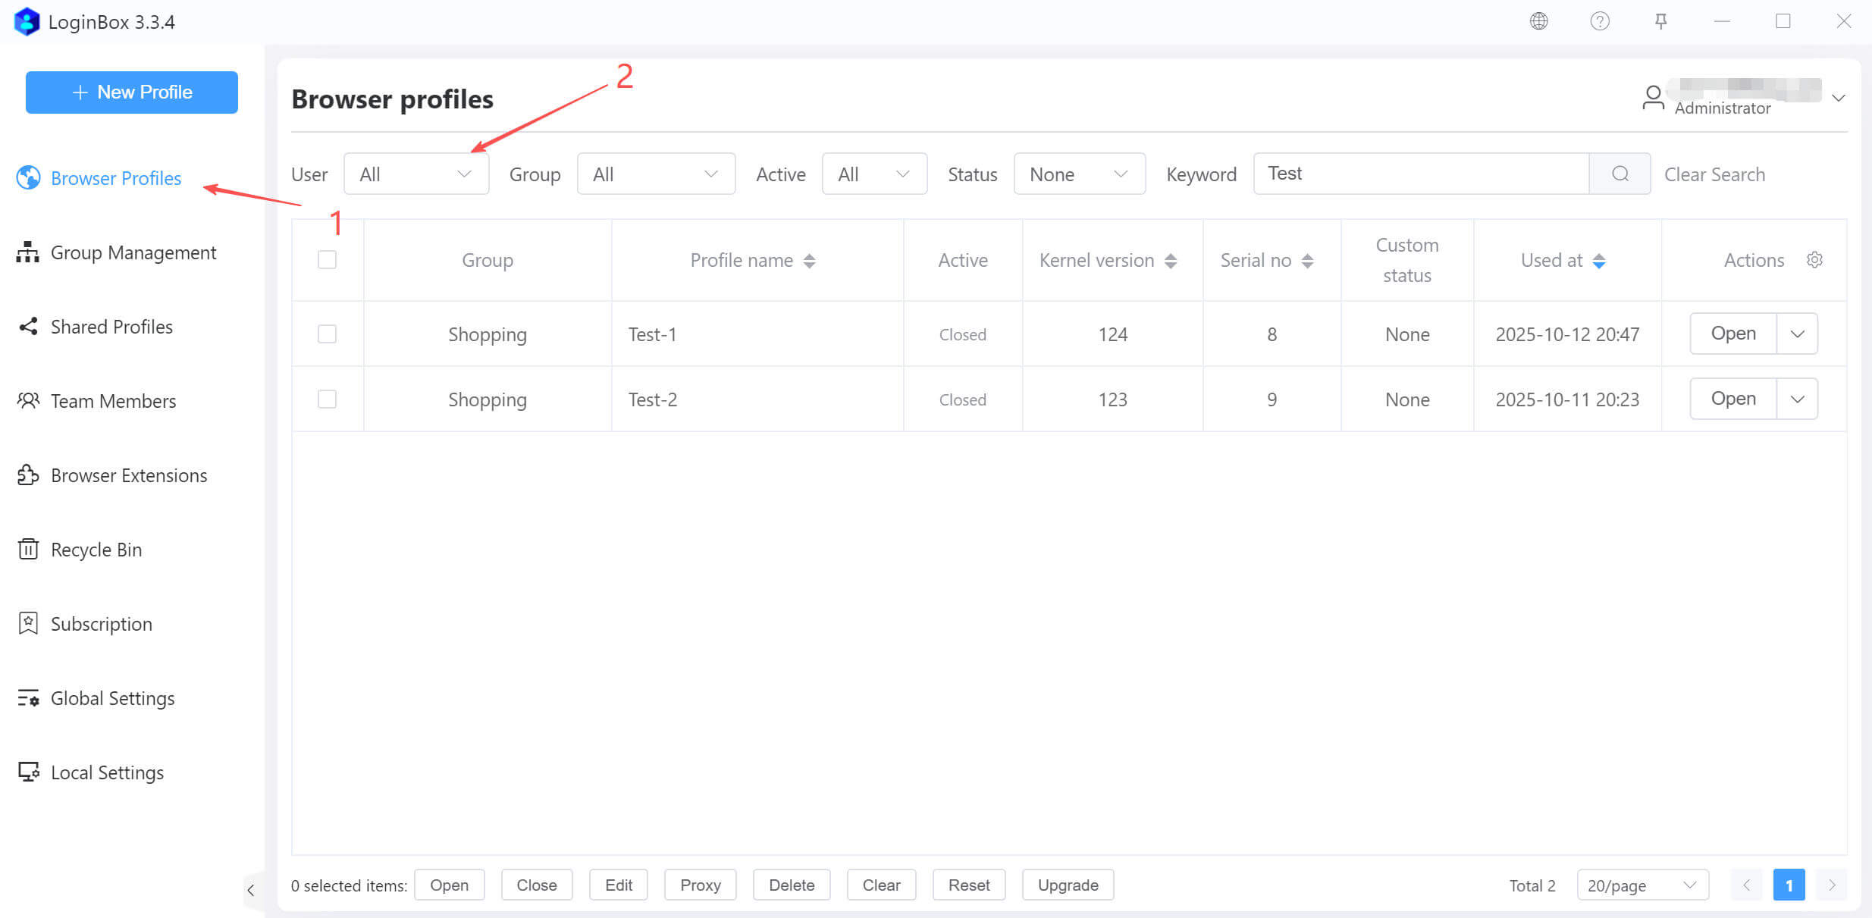Expand the User filter dropdown
The width and height of the screenshot is (1872, 918).
[x=415, y=174]
